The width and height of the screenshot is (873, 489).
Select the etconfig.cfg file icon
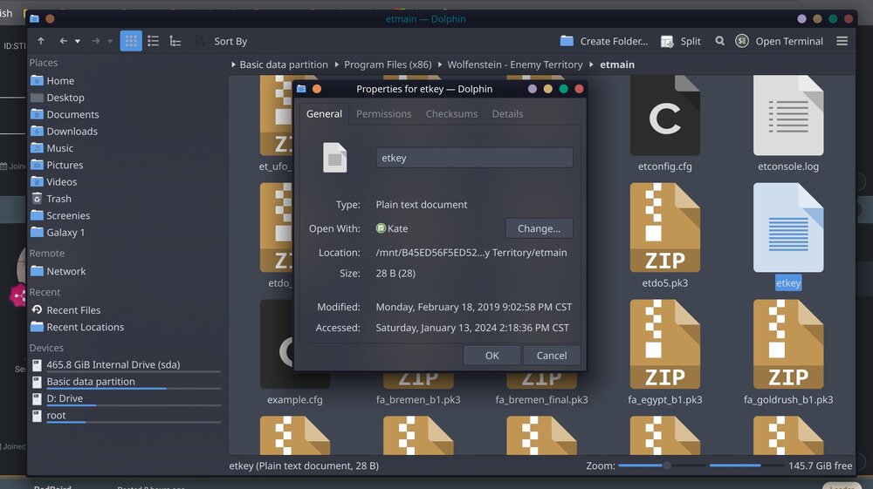[x=664, y=116]
